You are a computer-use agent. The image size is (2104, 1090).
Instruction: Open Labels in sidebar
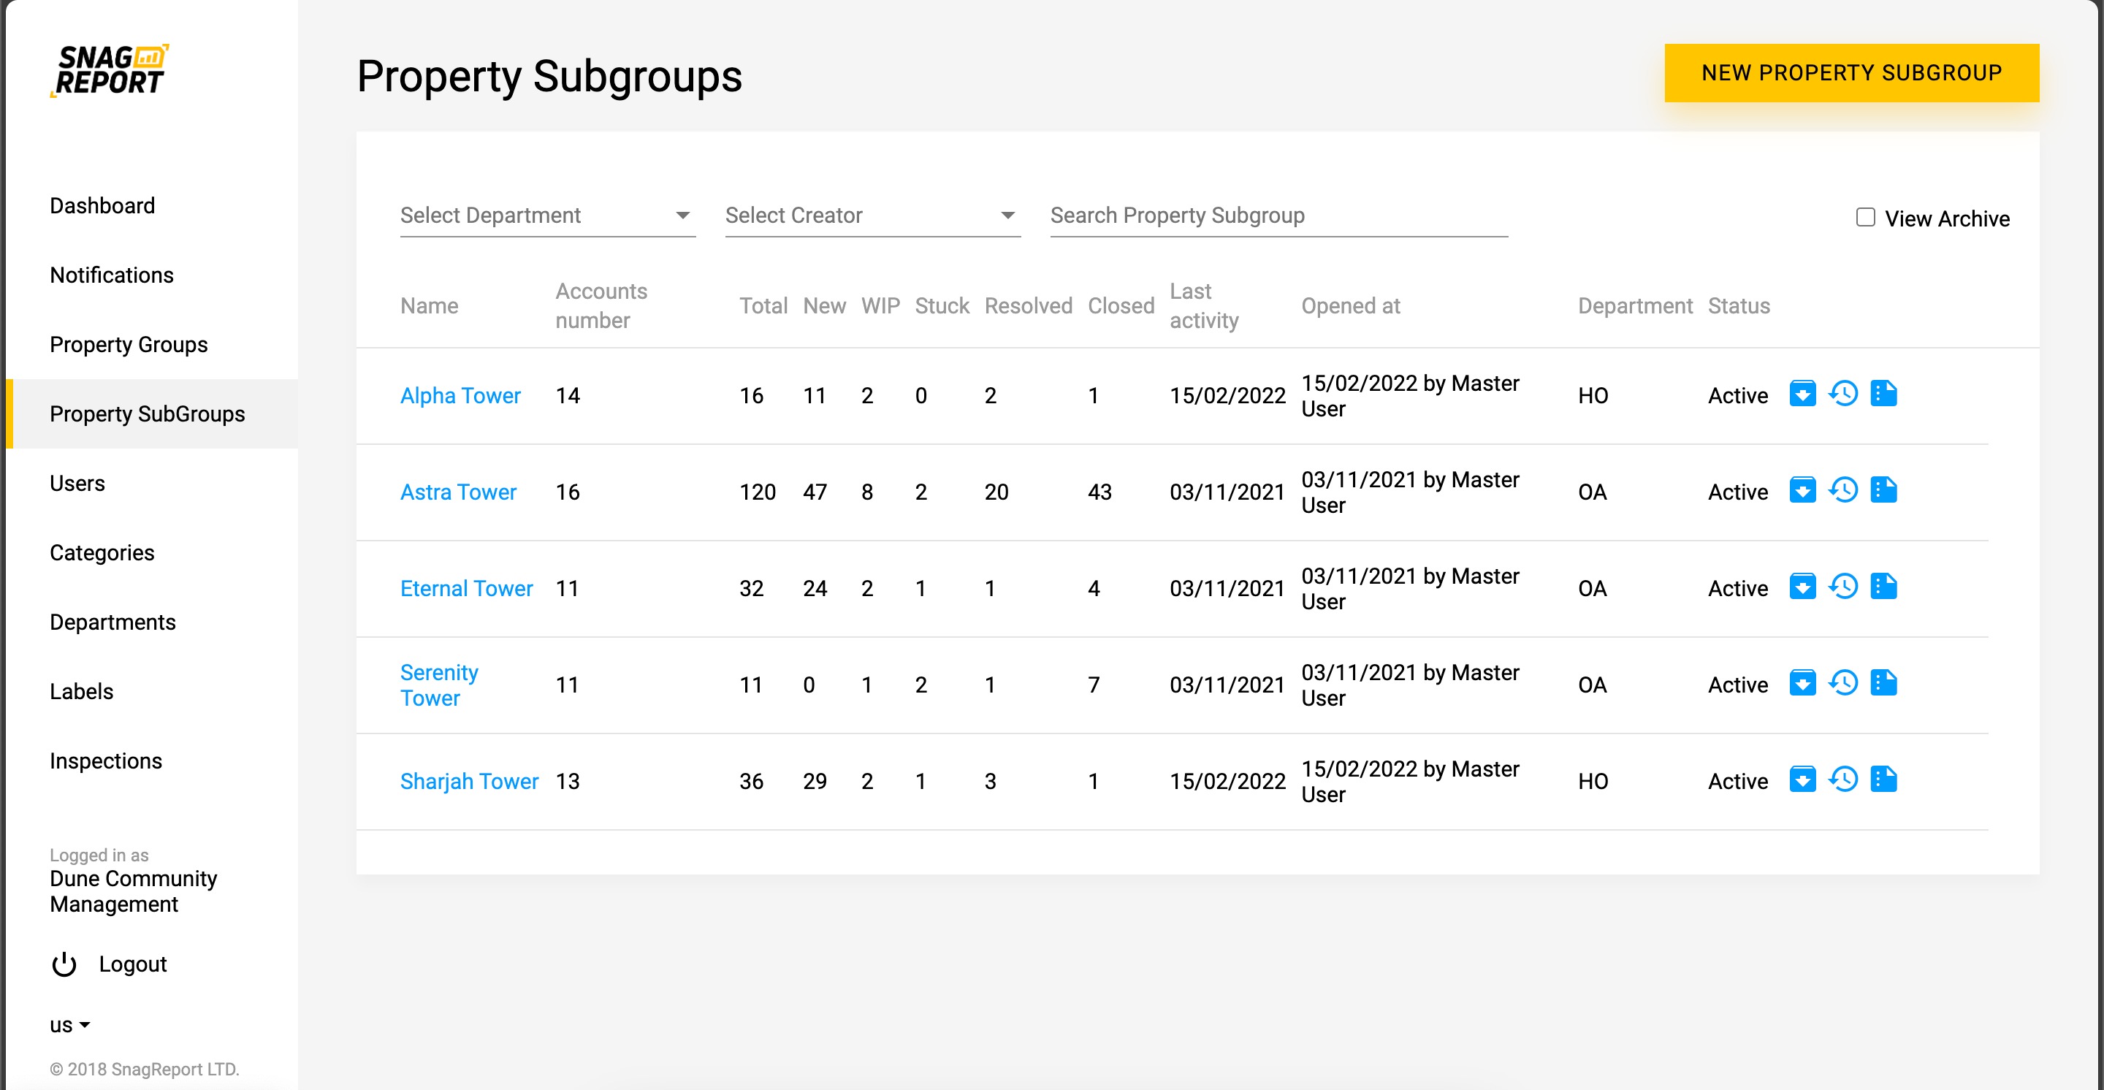coord(81,692)
